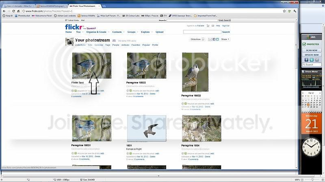Image resolution: width=325 pixels, height=182 pixels.
Task: Switch to the train v's tornado tab
Action: pyautogui.click(x=18, y=6)
